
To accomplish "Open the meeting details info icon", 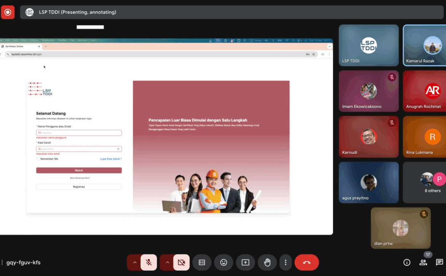I will 407,262.
